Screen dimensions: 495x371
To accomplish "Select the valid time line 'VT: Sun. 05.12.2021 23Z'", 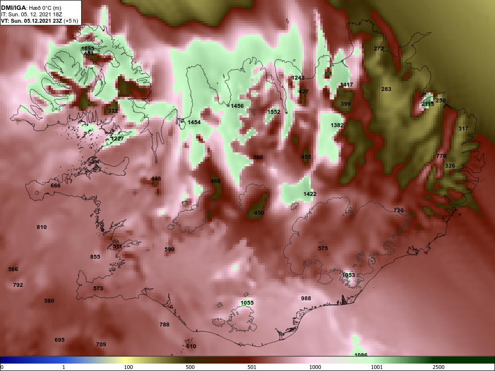I will 32,21.
